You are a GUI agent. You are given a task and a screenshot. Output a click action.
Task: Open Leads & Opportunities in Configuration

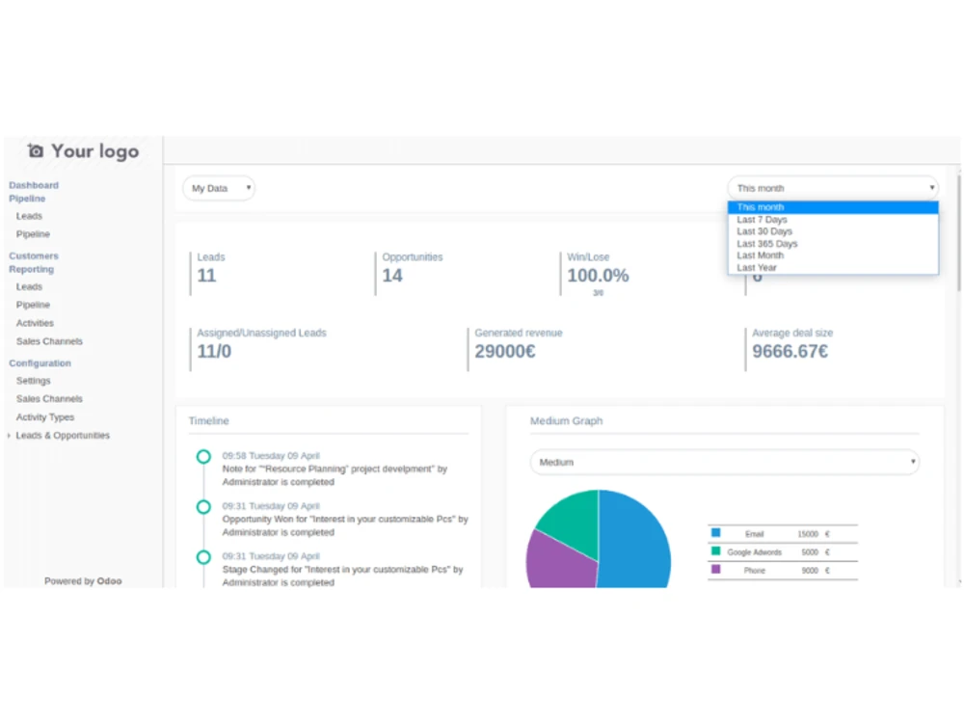(x=63, y=435)
